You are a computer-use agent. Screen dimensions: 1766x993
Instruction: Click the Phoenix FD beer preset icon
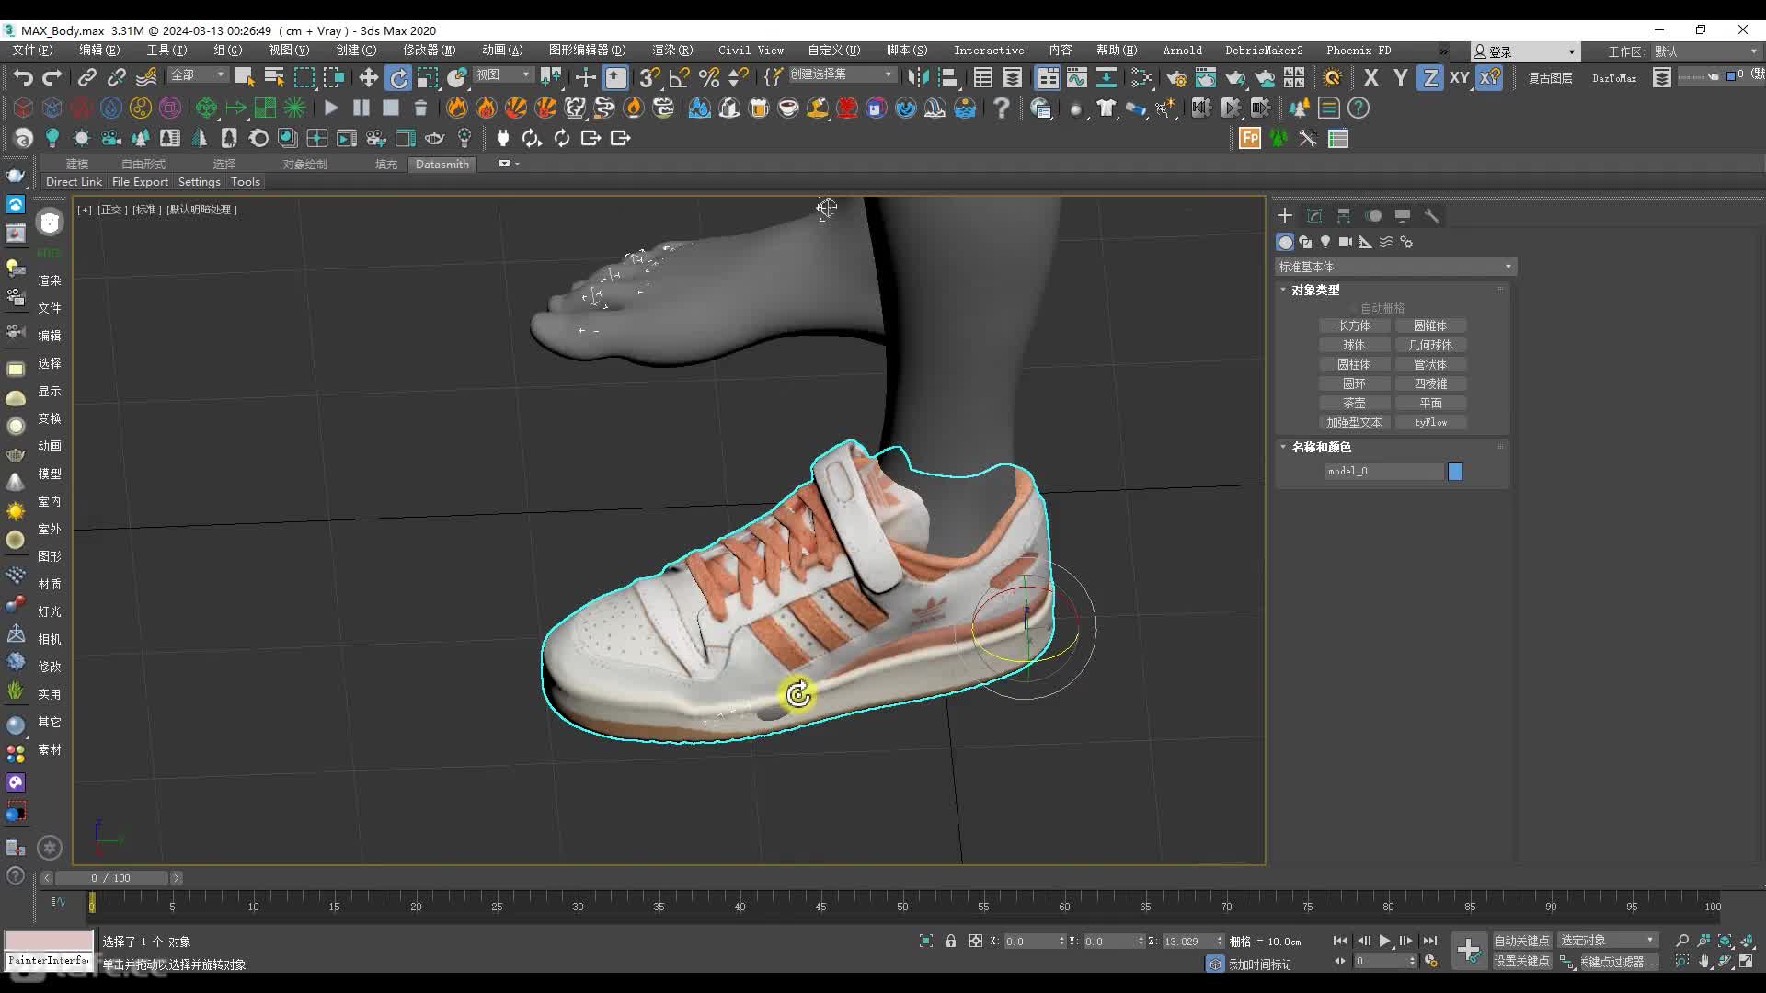759,108
